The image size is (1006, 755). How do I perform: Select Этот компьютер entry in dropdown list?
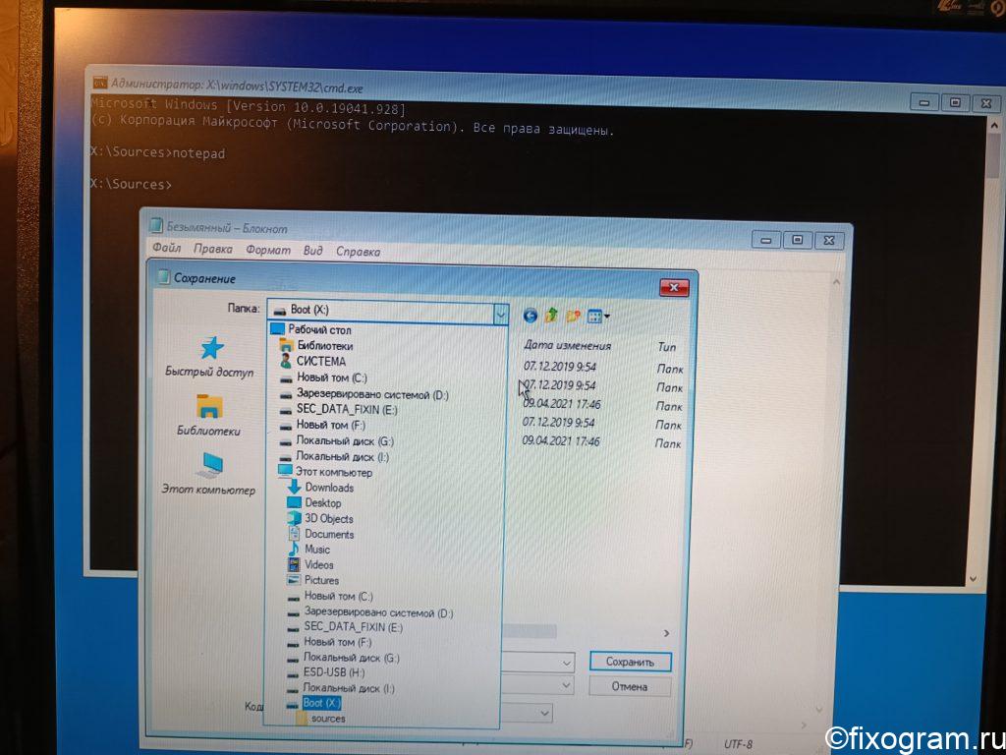tap(325, 472)
